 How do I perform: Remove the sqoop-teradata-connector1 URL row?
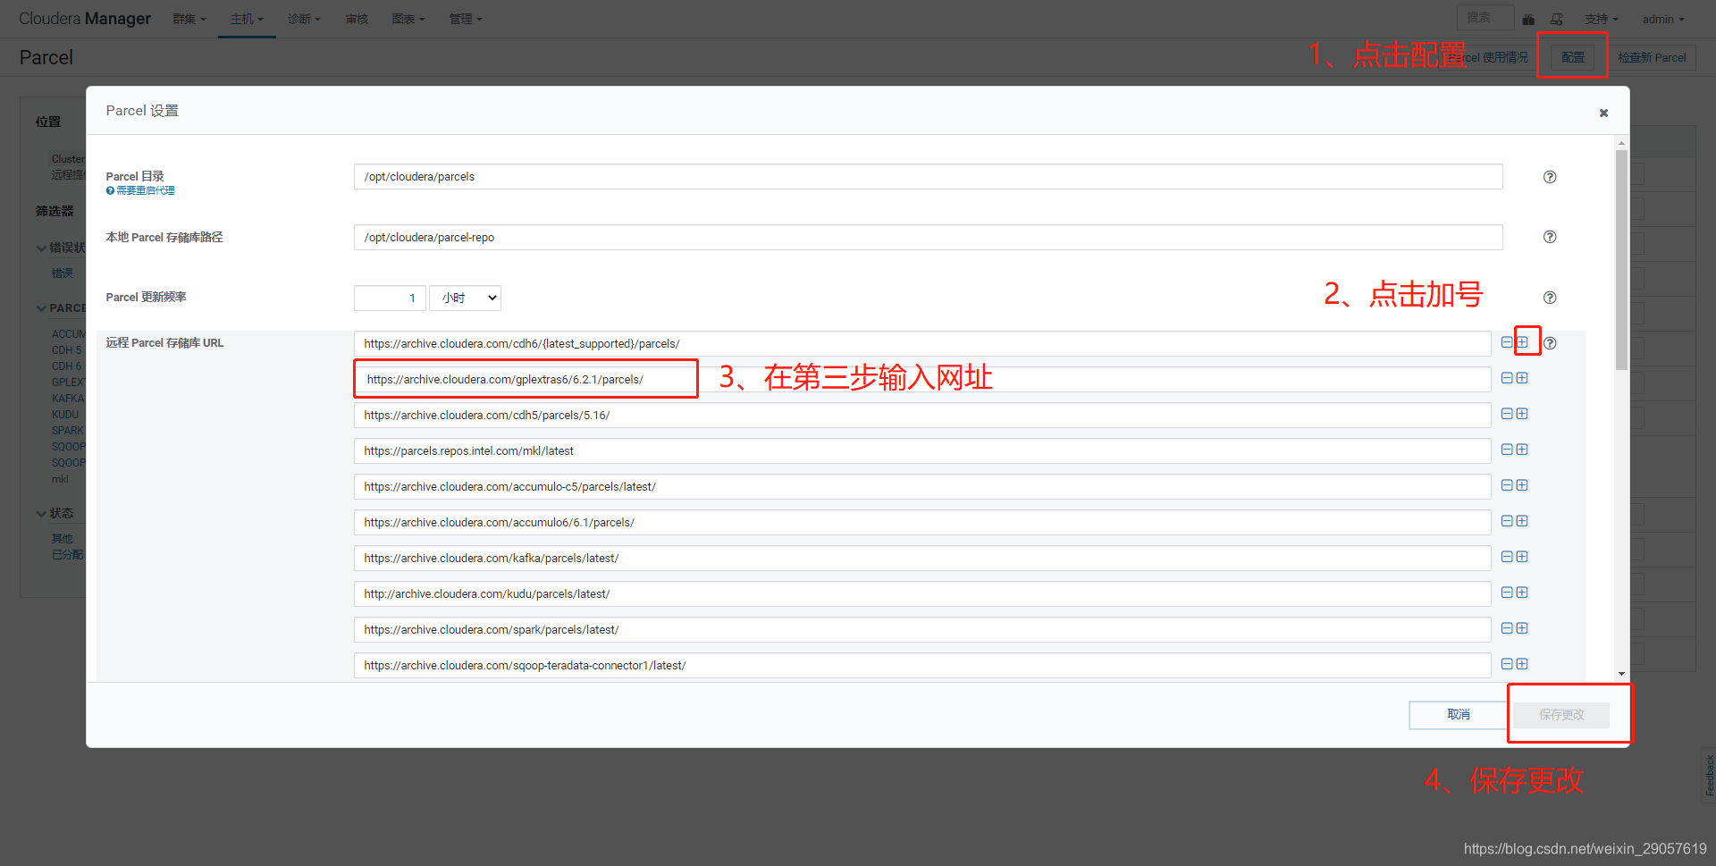pos(1507,664)
